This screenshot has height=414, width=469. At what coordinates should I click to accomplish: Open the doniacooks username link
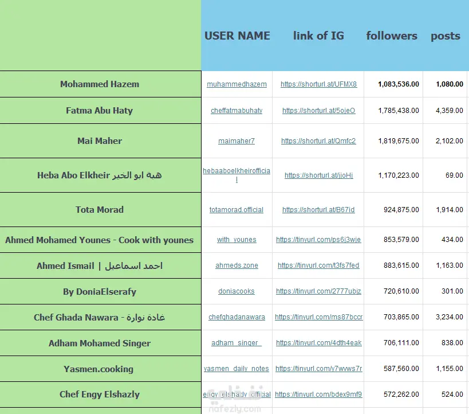(237, 291)
